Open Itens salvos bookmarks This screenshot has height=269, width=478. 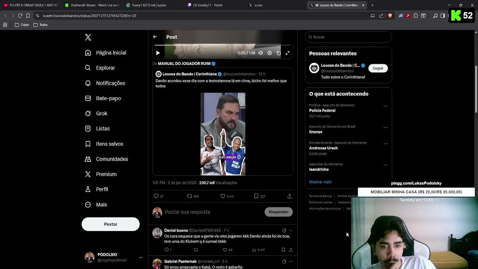tap(104, 144)
